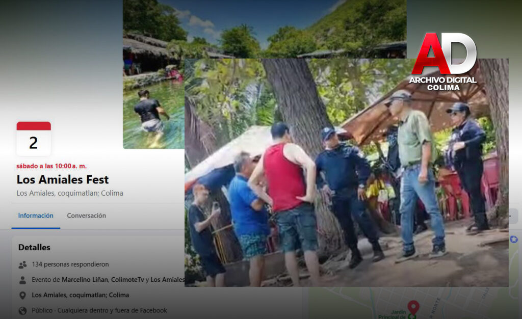Click the location pin icon in Detalles

[22, 295]
